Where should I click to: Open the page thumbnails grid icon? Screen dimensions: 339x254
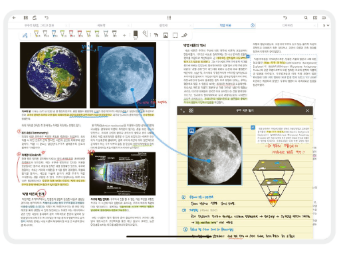point(26,17)
